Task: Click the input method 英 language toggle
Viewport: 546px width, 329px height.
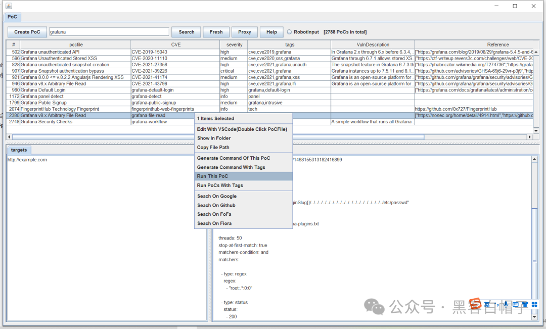Action: tap(487, 305)
